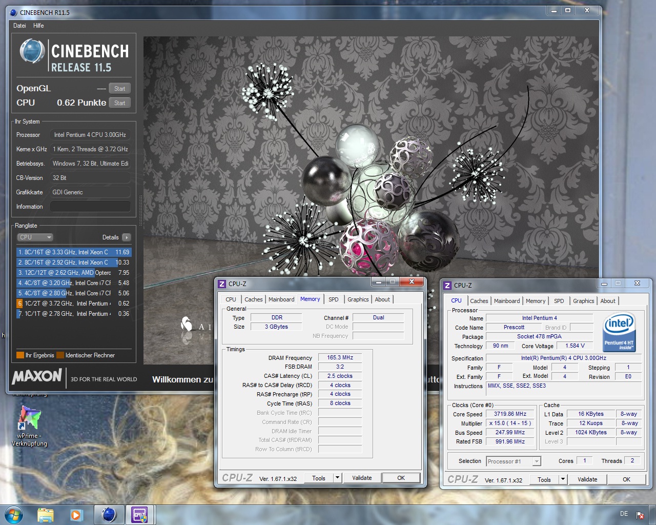Switch to Graphics tab in left CPU-Z window
This screenshot has width=656, height=525.
coord(358,299)
